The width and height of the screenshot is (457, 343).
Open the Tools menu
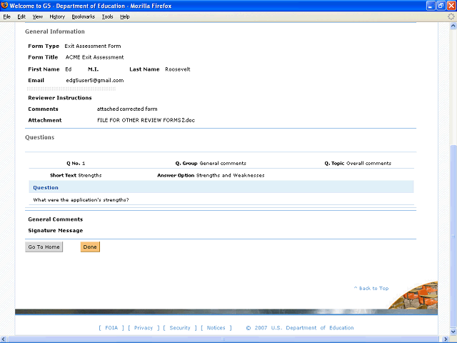point(108,17)
